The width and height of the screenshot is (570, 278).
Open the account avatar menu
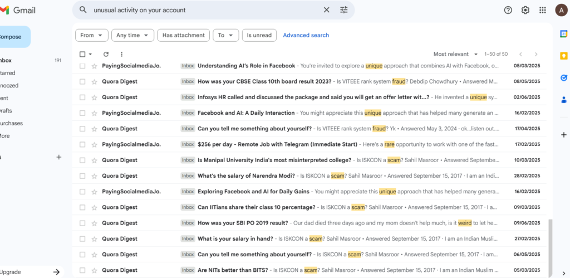[561, 10]
